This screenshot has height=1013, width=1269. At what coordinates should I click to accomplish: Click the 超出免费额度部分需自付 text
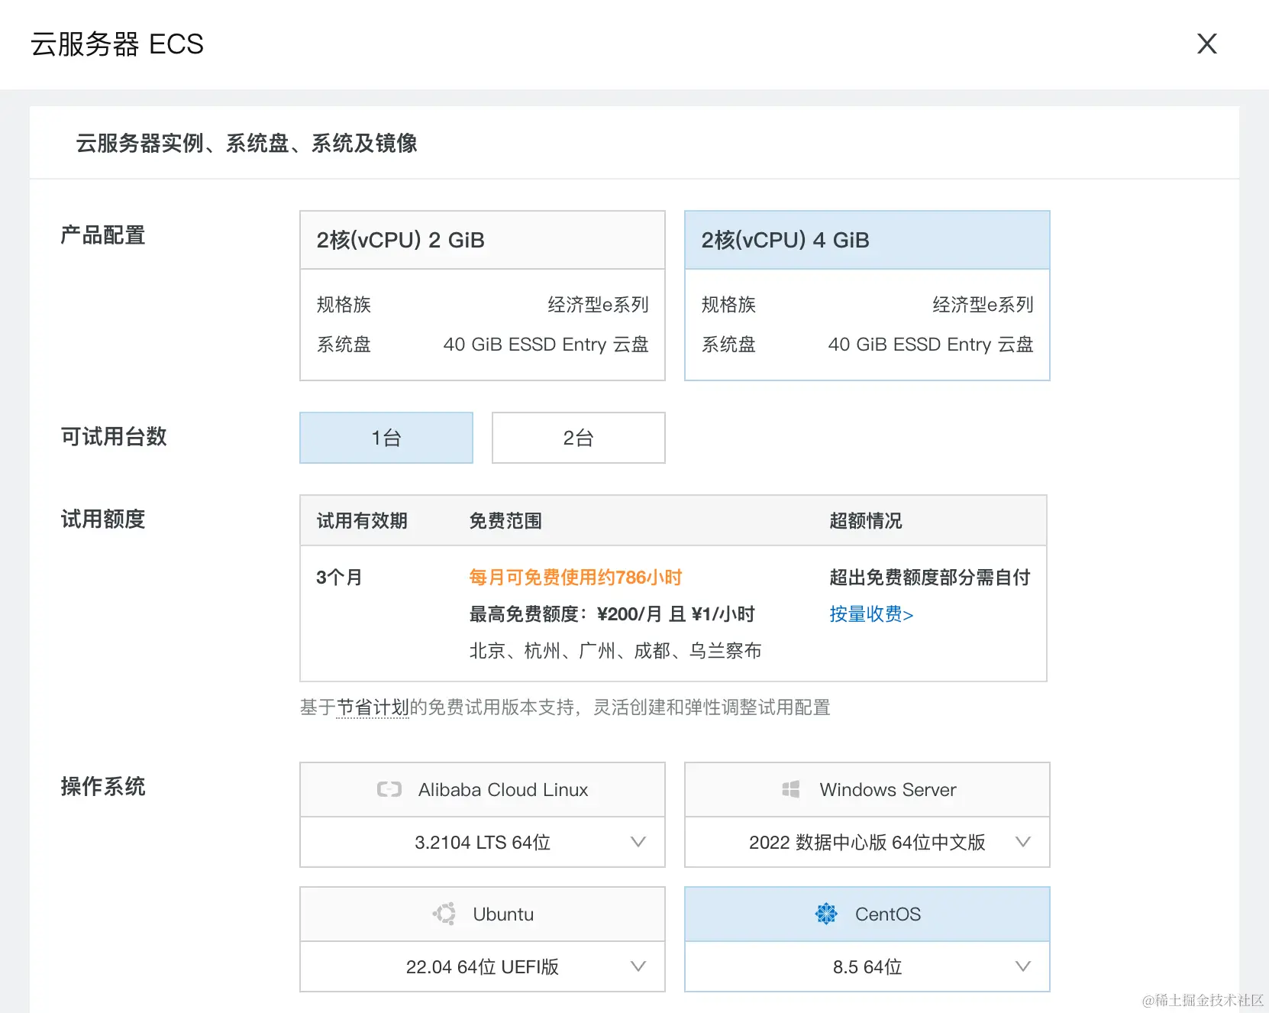930,578
